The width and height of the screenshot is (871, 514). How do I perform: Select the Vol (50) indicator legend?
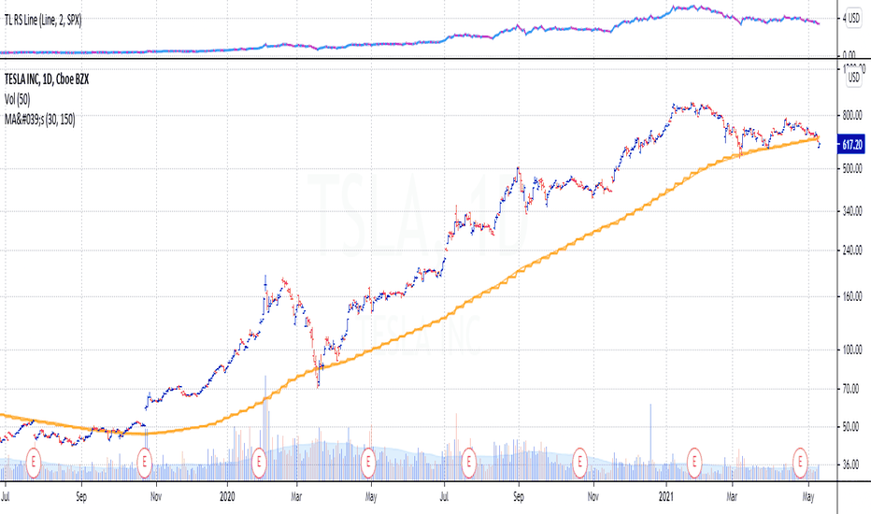click(x=17, y=99)
